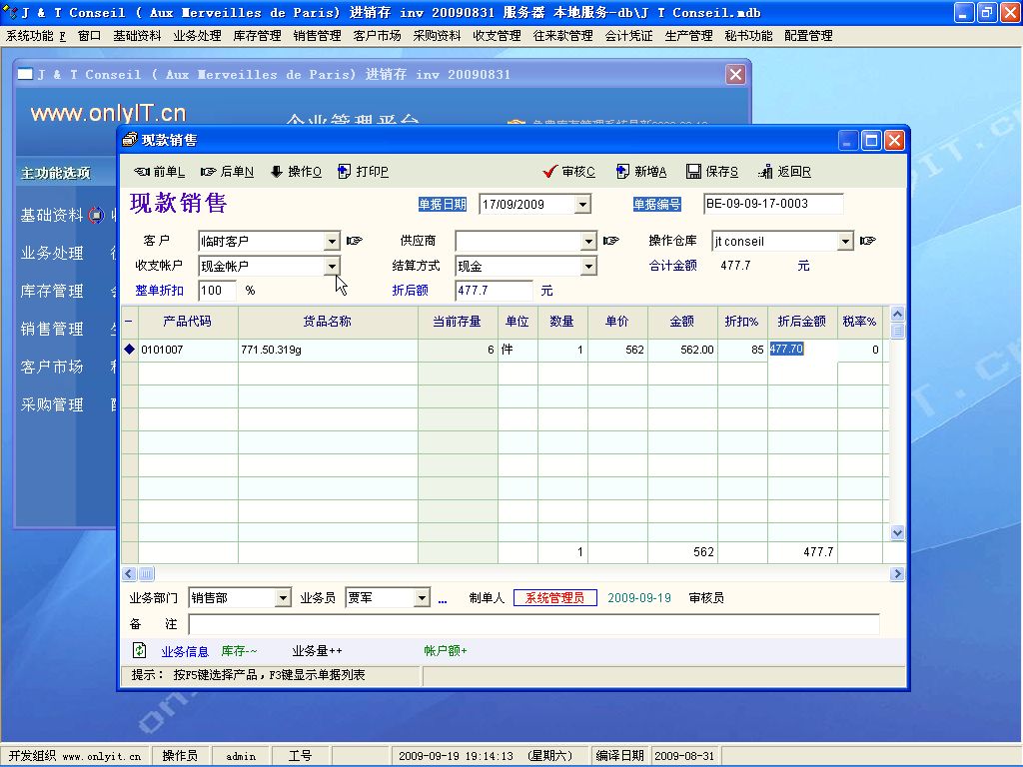The height and width of the screenshot is (767, 1023).
Task: Open the 操作仓库 warehouse dropdown
Action: [845, 242]
